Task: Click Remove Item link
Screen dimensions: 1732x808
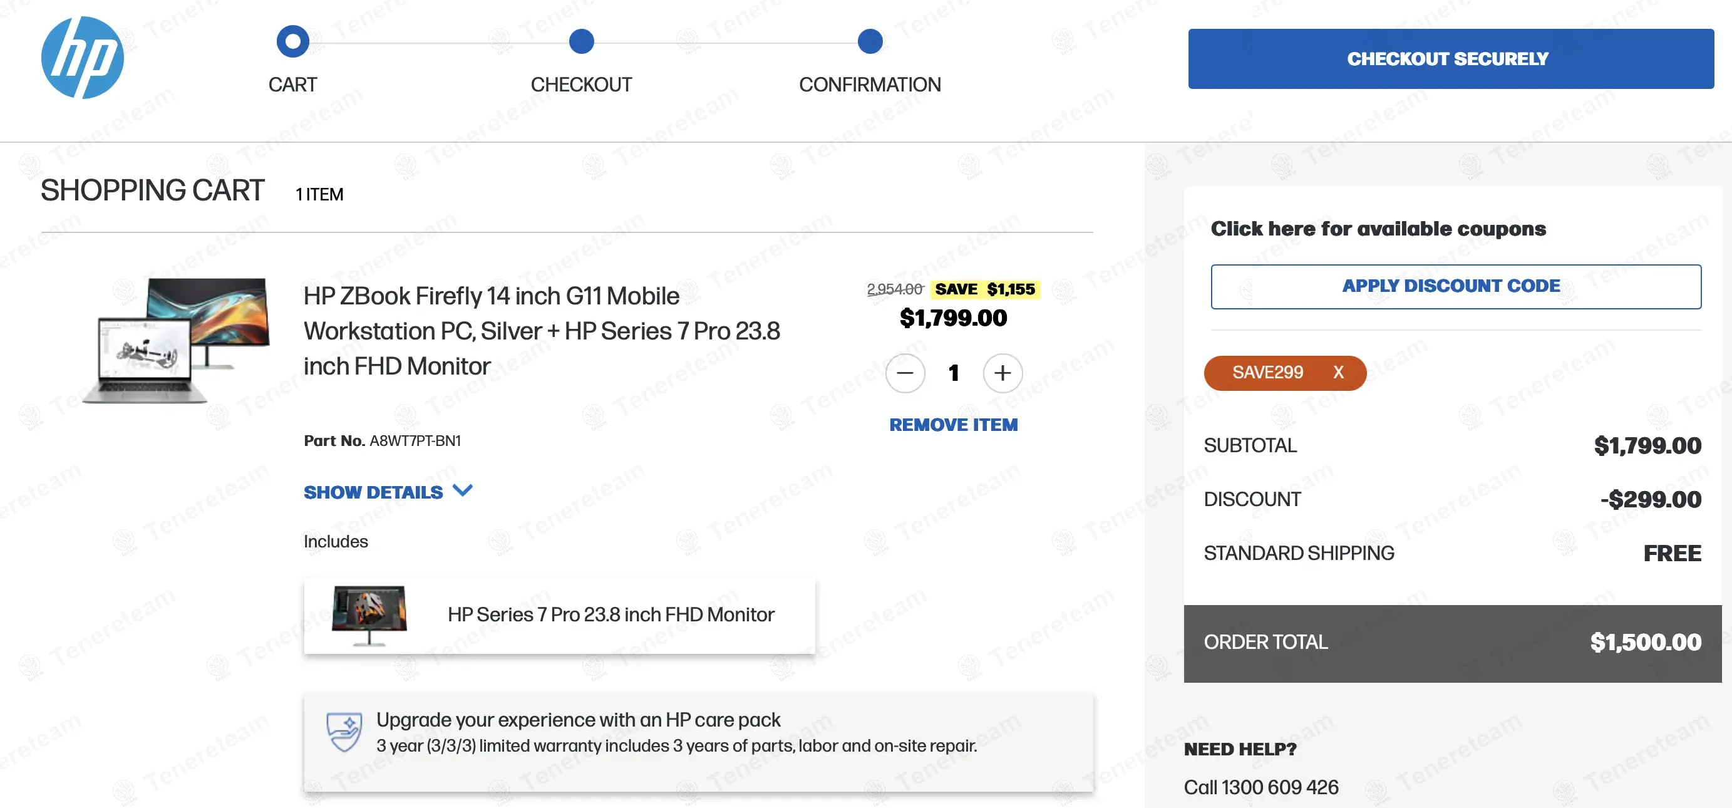Action: pos(953,425)
